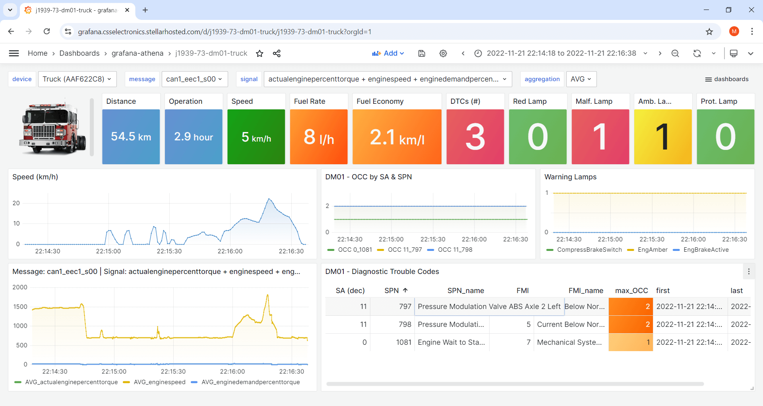Screen dimensions: 763x406
Task: Zoom out the time range with the magnifier
Action: click(x=675, y=53)
